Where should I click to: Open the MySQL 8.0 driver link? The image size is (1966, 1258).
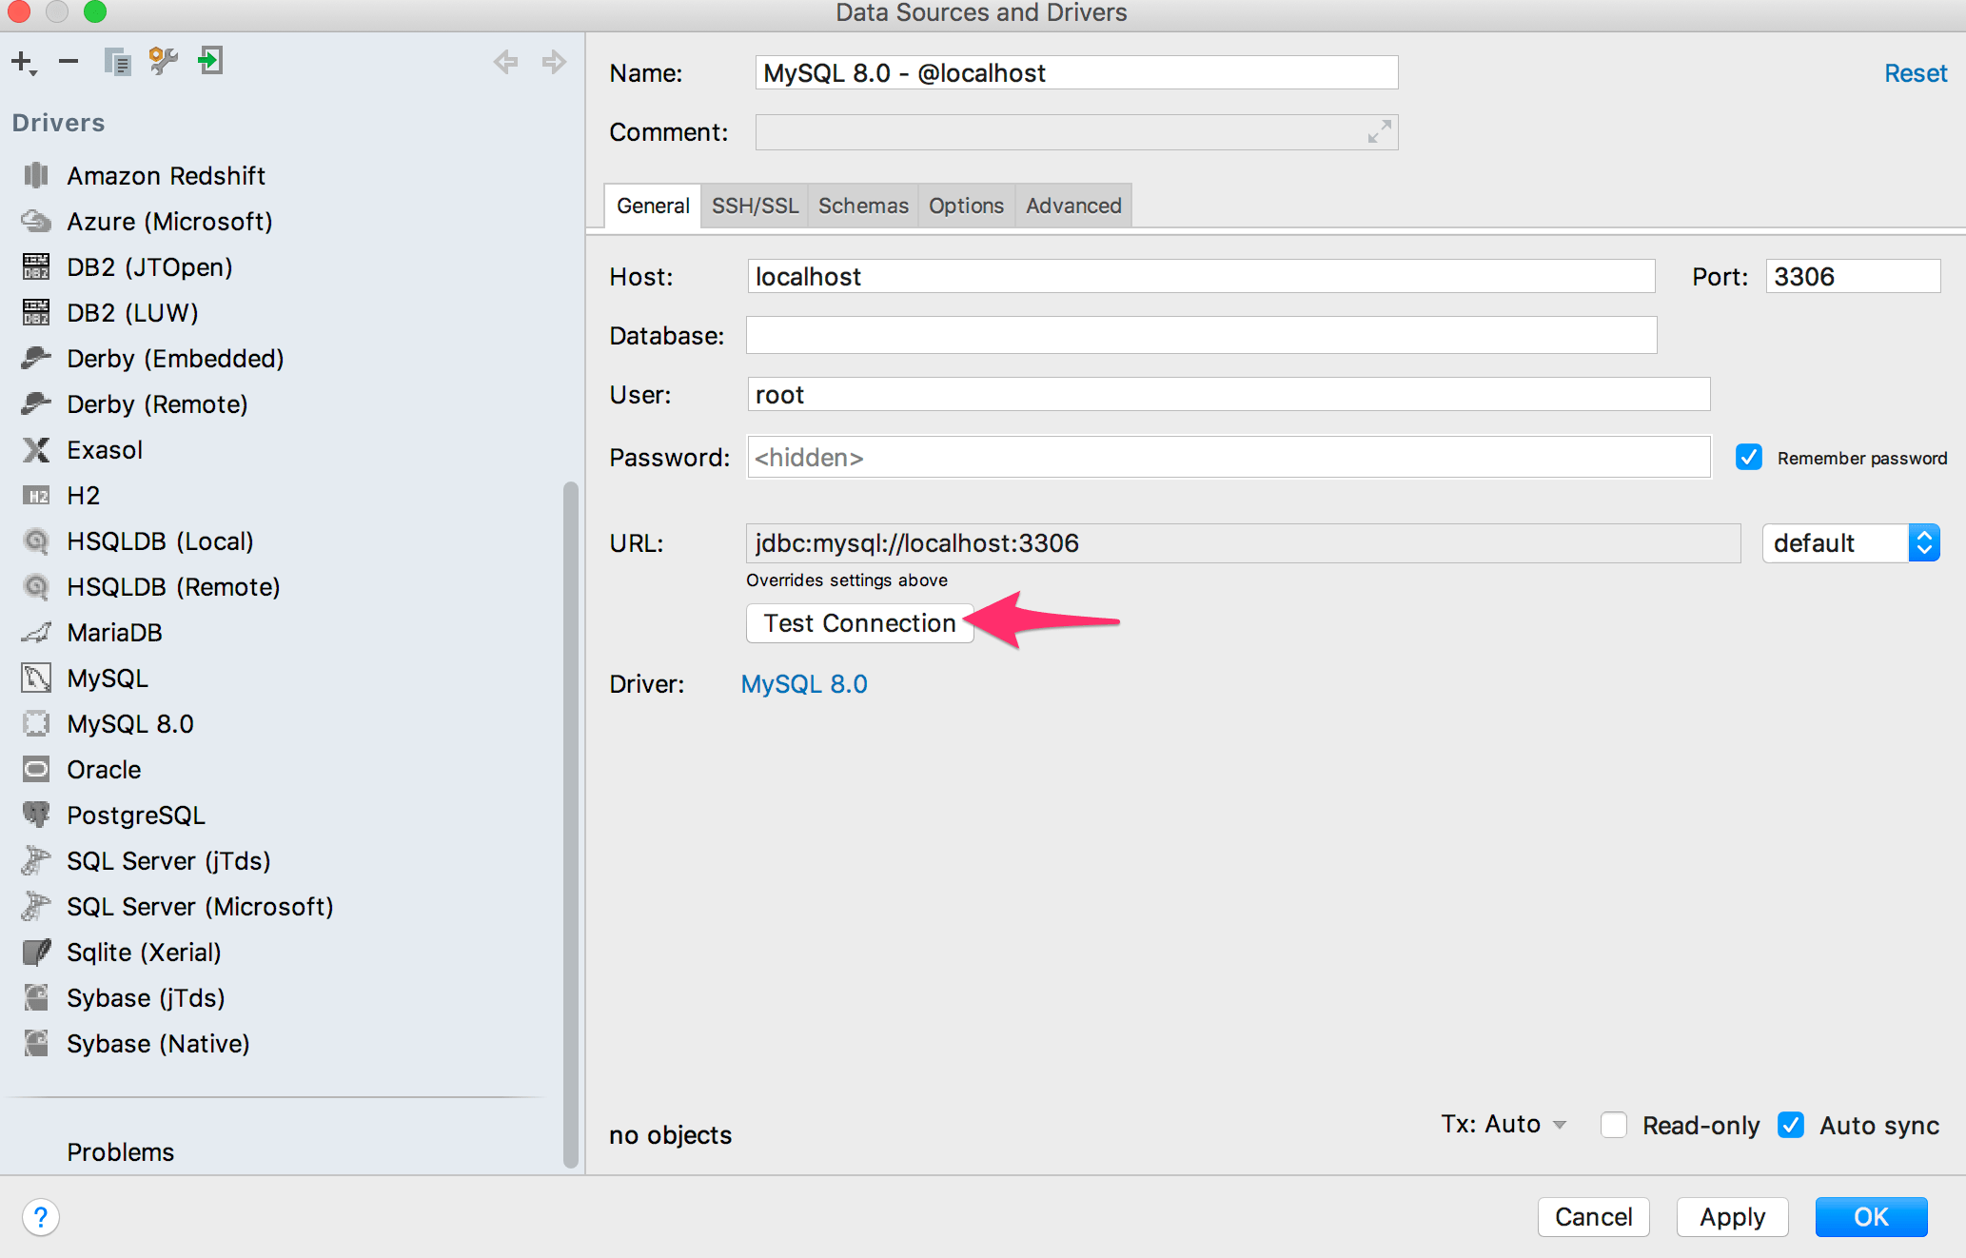coord(804,684)
